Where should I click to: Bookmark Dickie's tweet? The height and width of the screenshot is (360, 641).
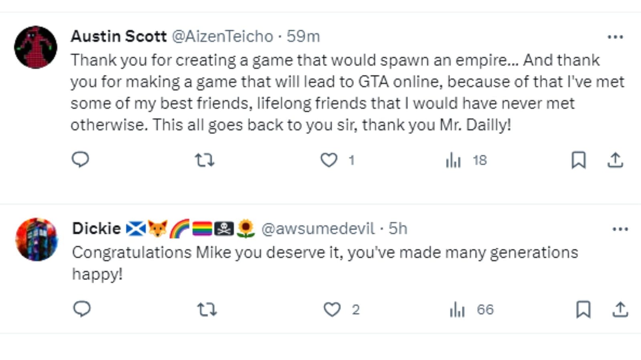(583, 310)
